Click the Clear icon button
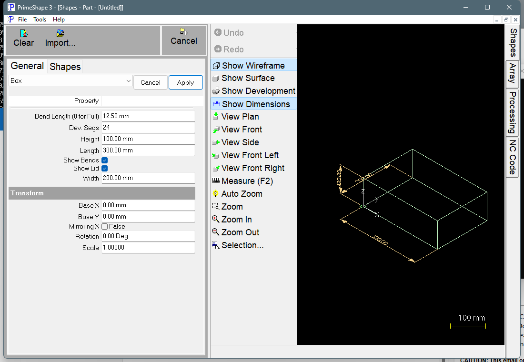The height and width of the screenshot is (362, 524). click(x=23, y=38)
